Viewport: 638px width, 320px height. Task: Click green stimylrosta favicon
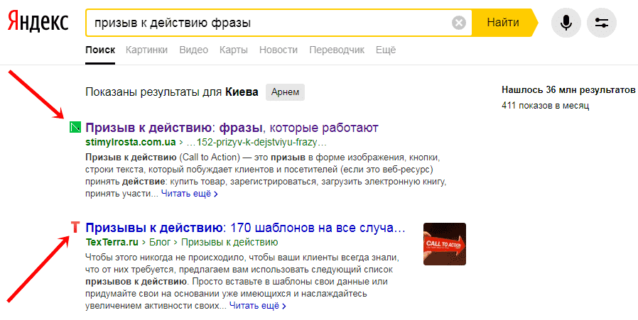(x=75, y=128)
